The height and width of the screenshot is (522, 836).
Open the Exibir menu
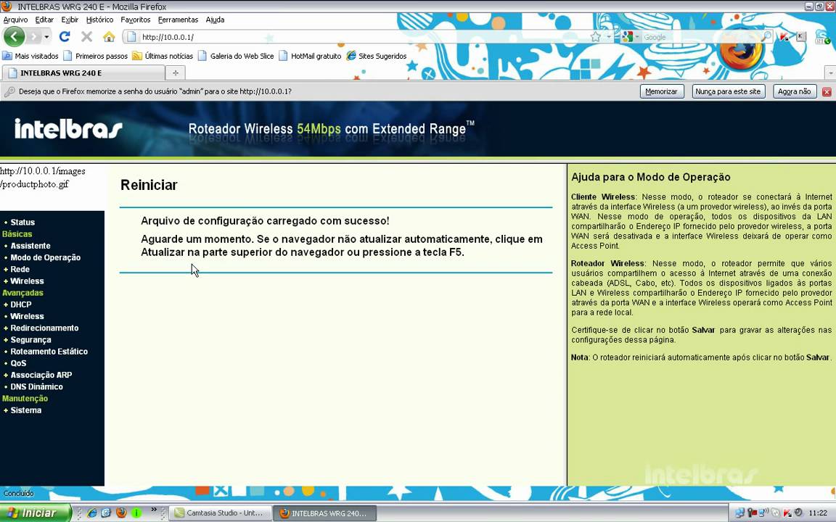(x=70, y=20)
